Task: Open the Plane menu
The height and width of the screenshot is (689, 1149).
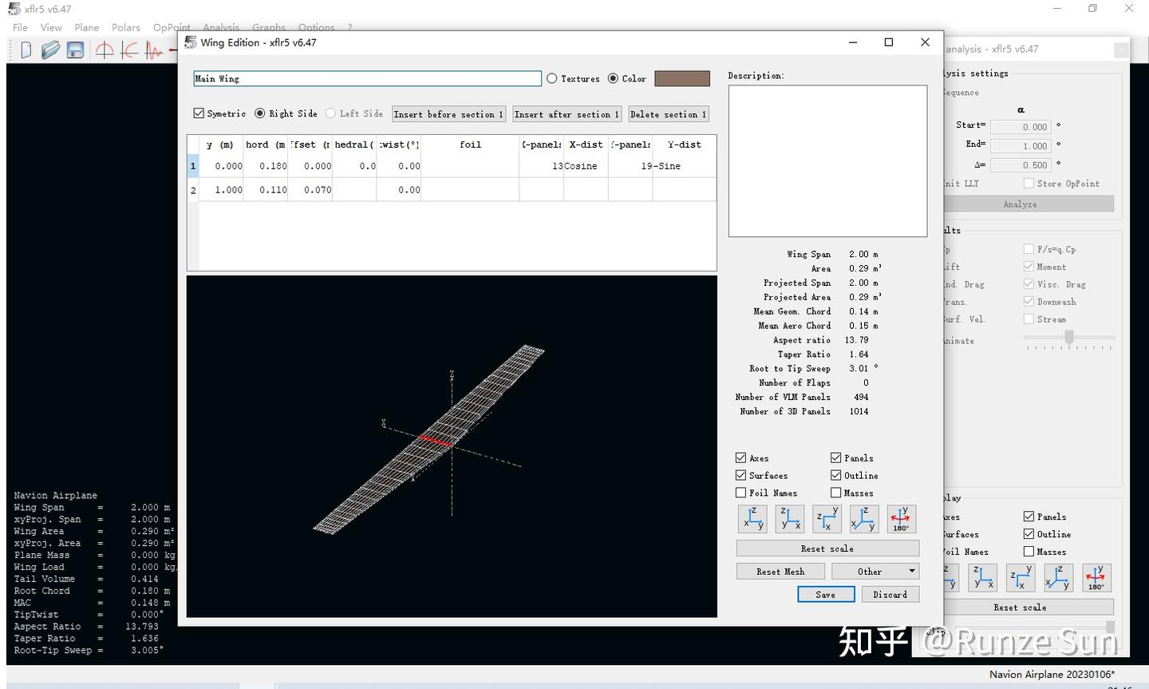Action: pyautogui.click(x=86, y=26)
